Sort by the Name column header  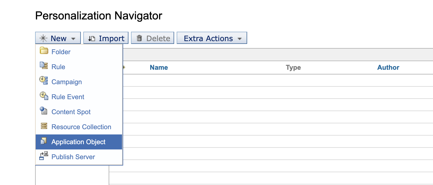click(x=159, y=67)
